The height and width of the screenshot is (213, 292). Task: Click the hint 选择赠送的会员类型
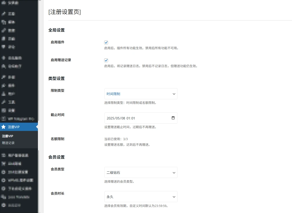click(119, 182)
